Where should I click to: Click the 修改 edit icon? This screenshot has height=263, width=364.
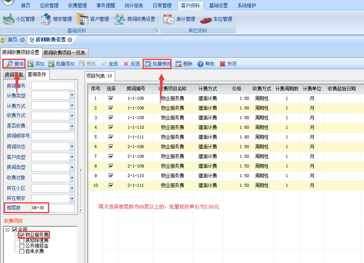pos(82,64)
